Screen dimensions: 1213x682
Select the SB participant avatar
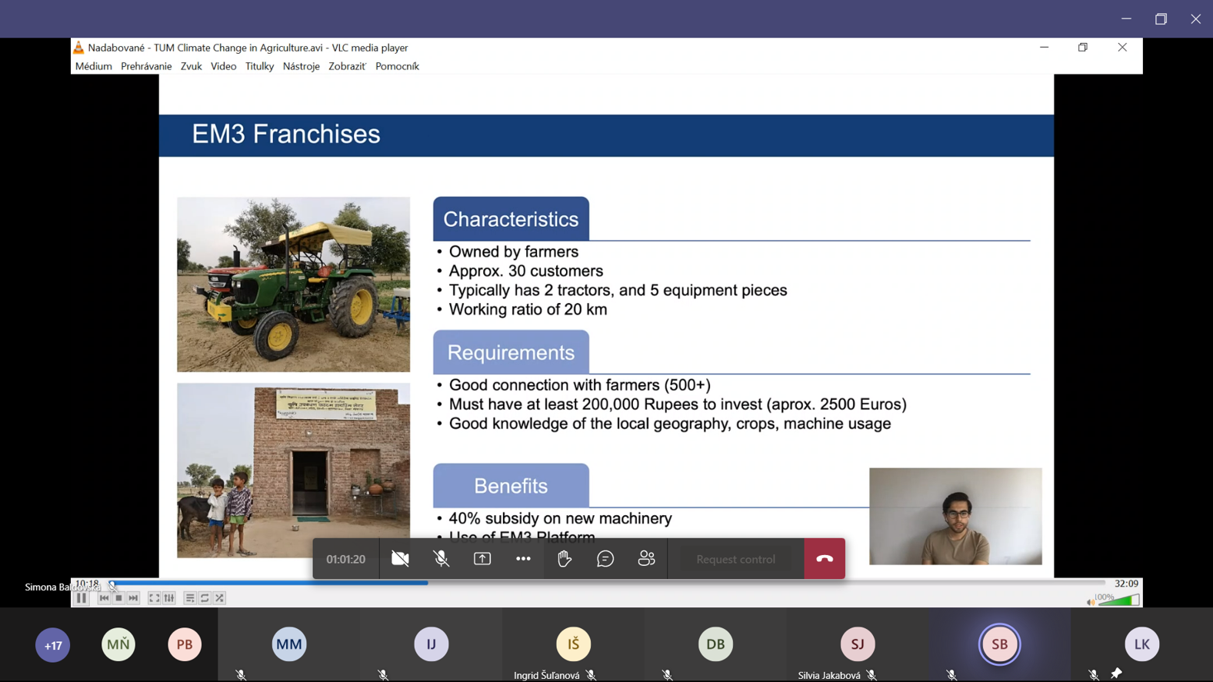(x=999, y=644)
